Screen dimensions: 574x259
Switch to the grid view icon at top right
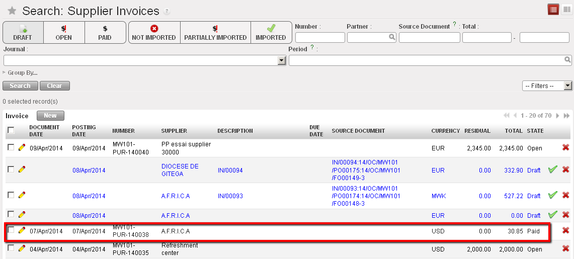[566, 9]
